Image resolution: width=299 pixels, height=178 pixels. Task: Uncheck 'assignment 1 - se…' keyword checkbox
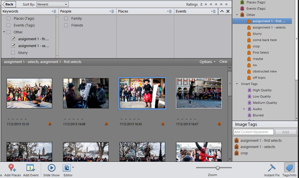click(x=13, y=46)
